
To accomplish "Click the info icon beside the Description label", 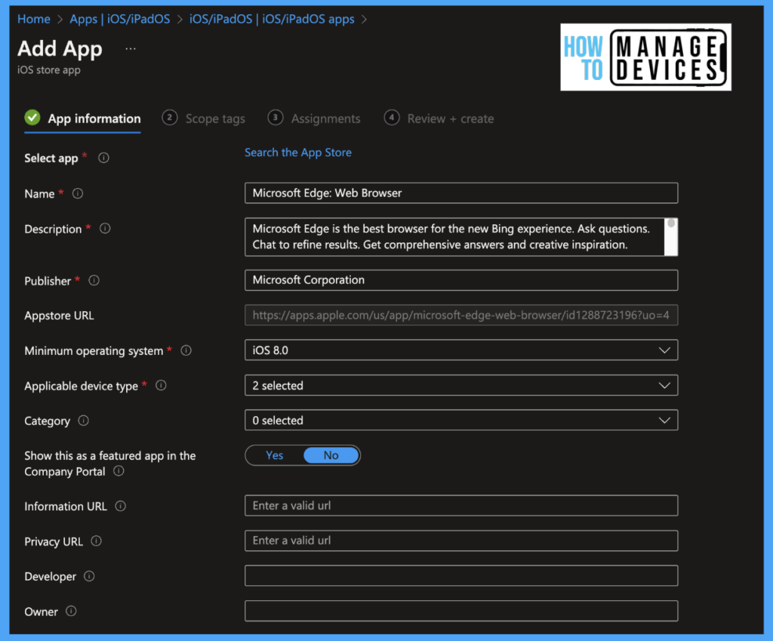I will pos(105,228).
